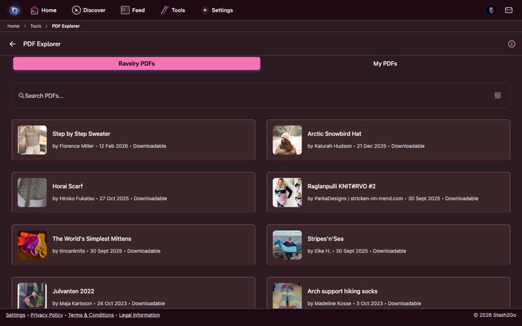522x326 pixels.
Task: Click the Stash2Go logo icon
Action: [14, 10]
